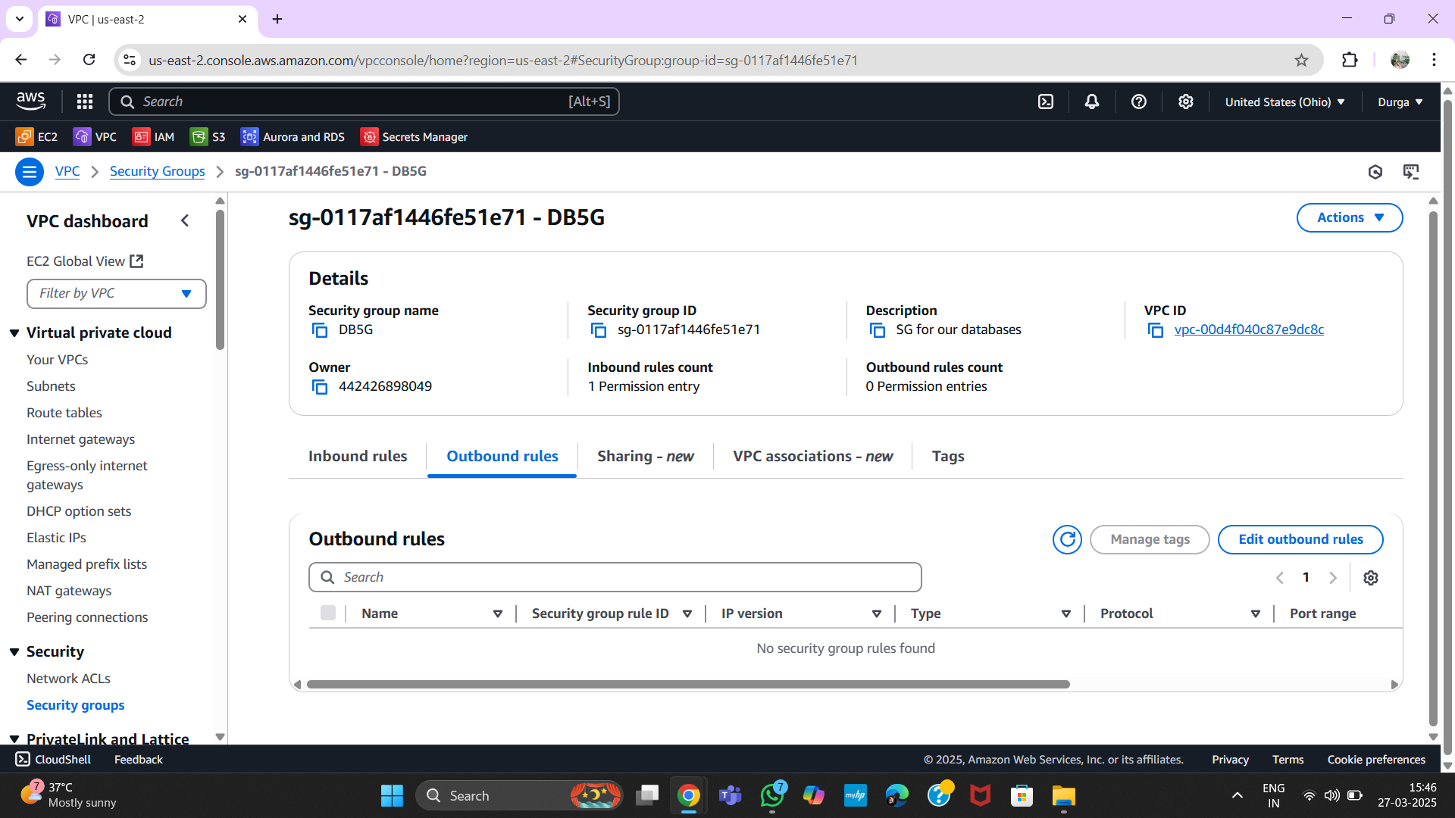This screenshot has height=818, width=1455.
Task: Open Windows Start menu
Action: tap(392, 795)
